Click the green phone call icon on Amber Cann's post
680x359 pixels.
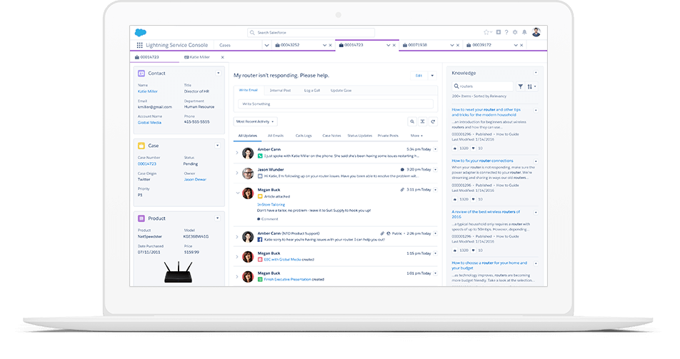(260, 156)
